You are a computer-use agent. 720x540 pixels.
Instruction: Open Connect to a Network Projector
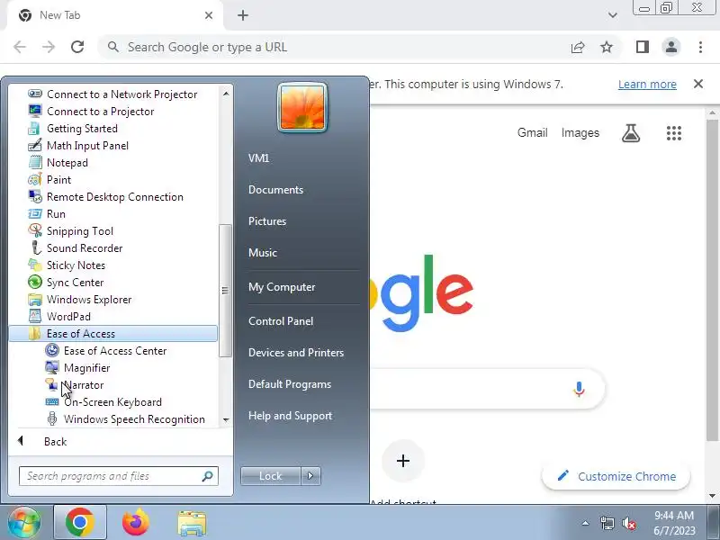point(113,94)
